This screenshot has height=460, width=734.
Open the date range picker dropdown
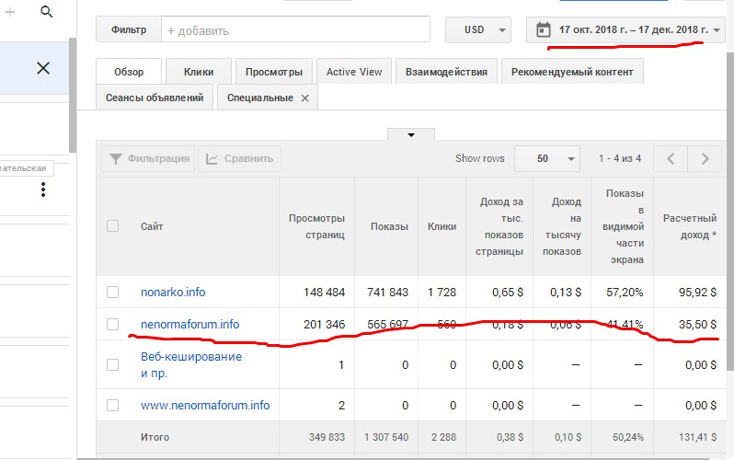coord(625,29)
